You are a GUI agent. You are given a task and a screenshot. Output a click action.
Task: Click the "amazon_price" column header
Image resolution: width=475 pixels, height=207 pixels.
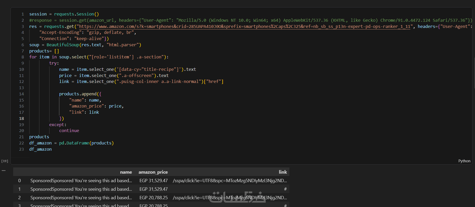tap(153, 172)
